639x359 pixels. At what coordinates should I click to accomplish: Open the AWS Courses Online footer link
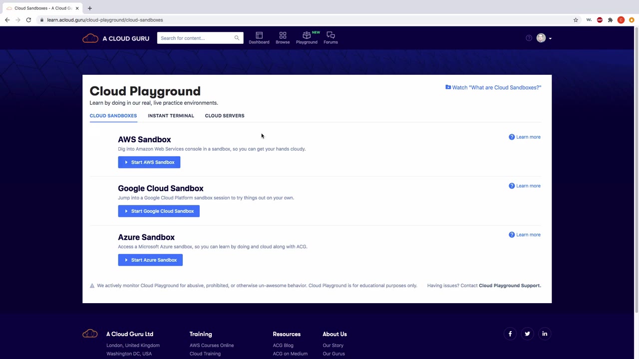(212, 345)
